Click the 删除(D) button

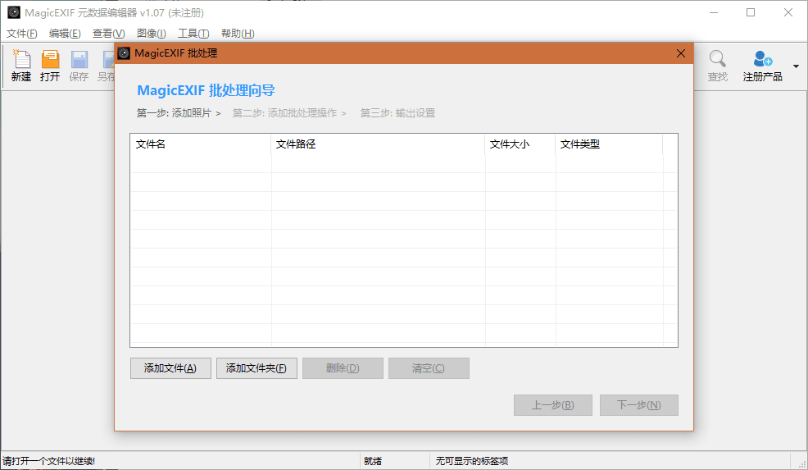343,368
